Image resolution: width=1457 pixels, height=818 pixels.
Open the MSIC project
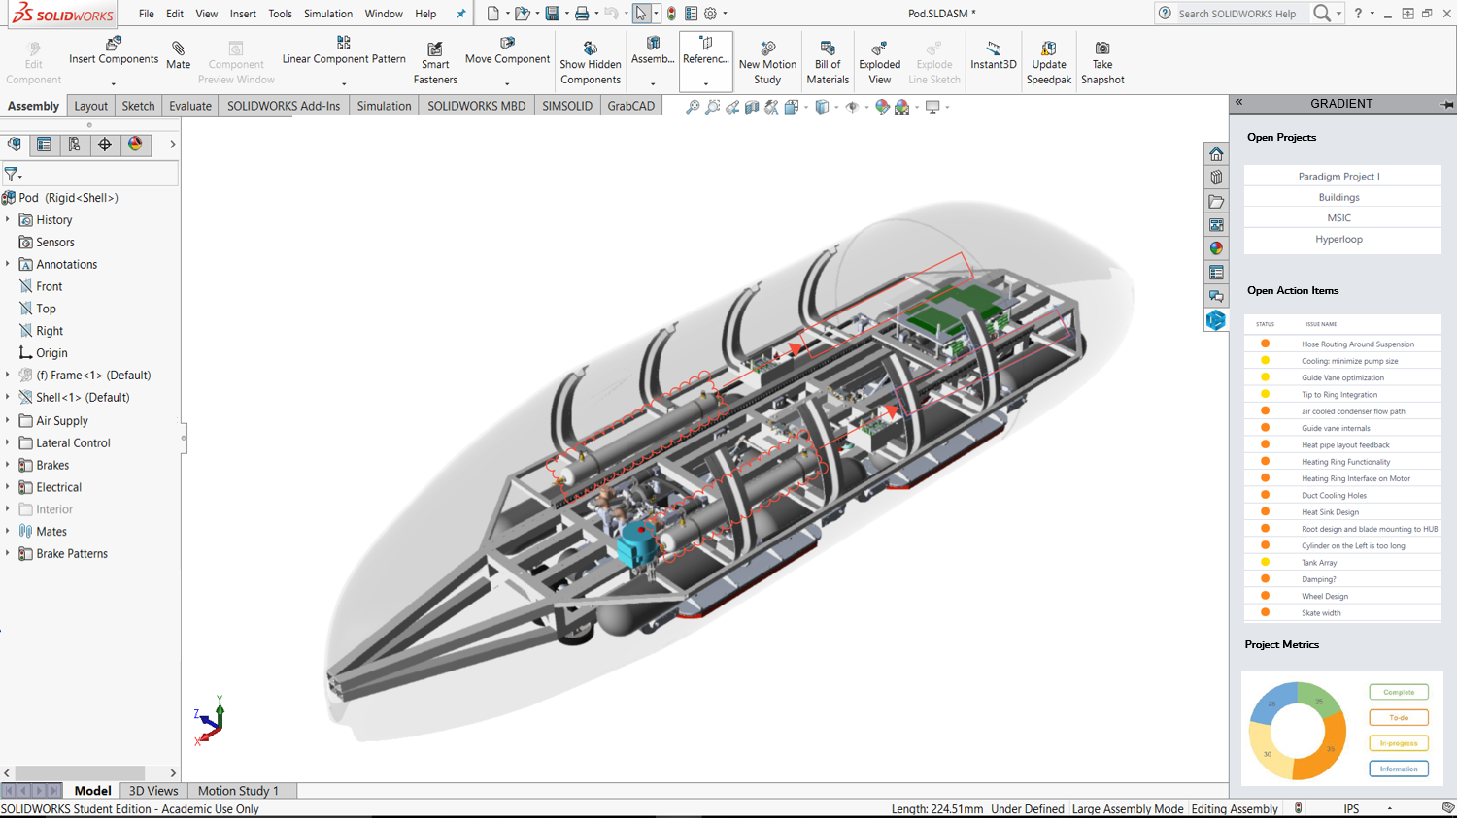coord(1339,218)
